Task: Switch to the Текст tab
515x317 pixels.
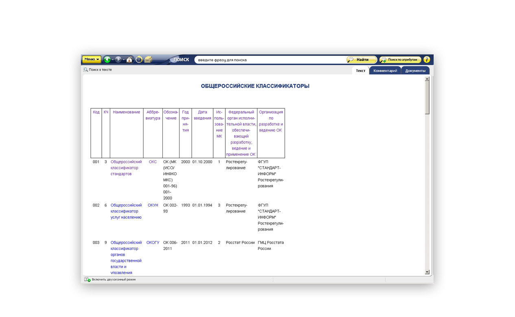Action: click(360, 71)
